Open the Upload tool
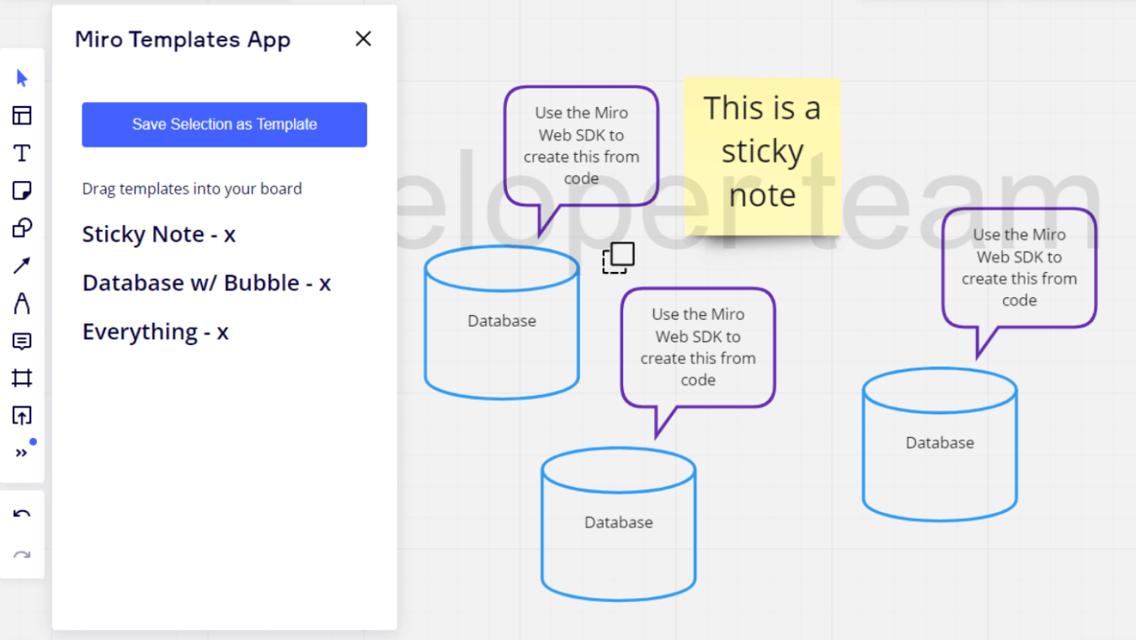Viewport: 1136px width, 640px height. click(21, 415)
